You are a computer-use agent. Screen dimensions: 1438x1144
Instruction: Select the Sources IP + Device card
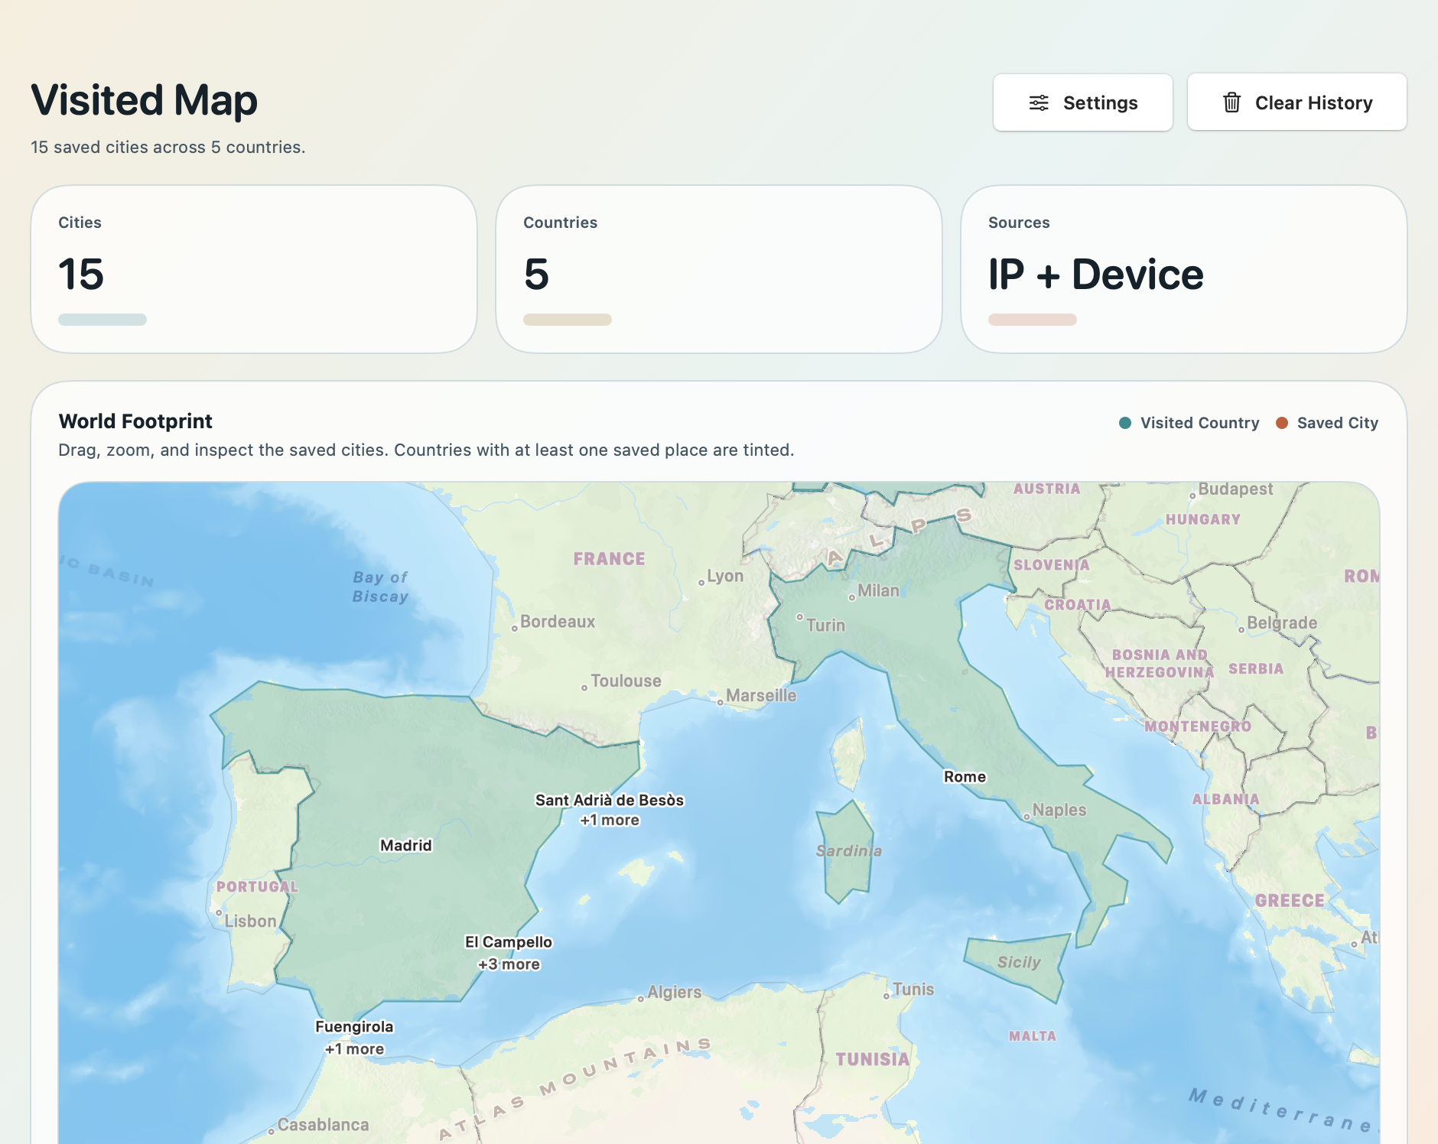(x=1184, y=271)
